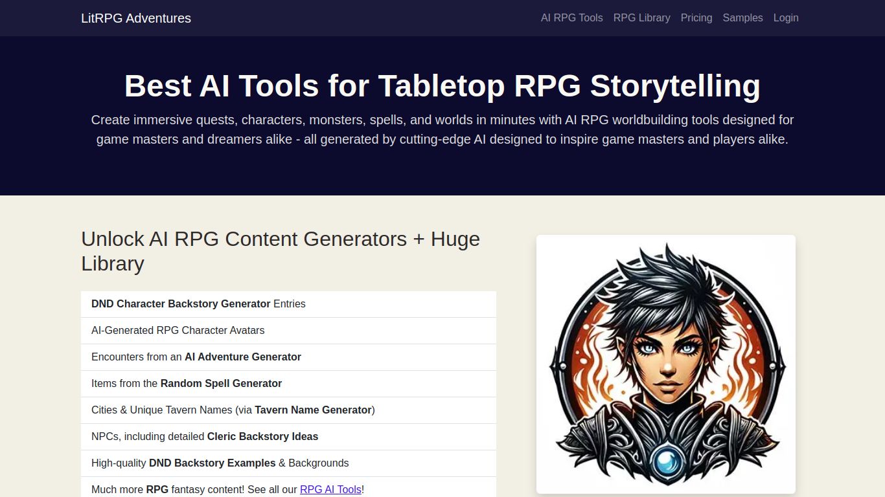Select the Unlock AI RPG Content Generators heading

click(x=280, y=251)
